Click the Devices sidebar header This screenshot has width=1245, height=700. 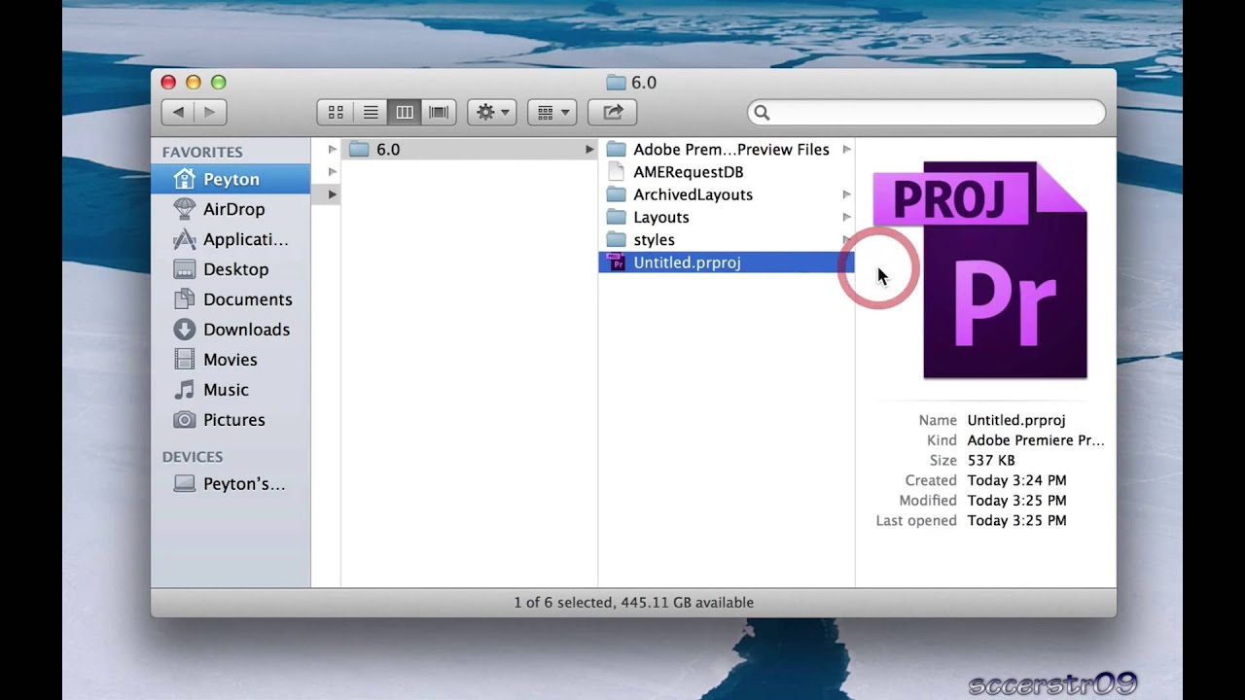coord(193,456)
